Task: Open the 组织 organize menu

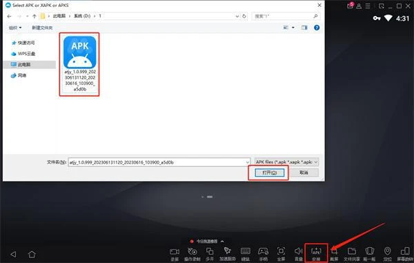Action: pyautogui.click(x=15, y=28)
